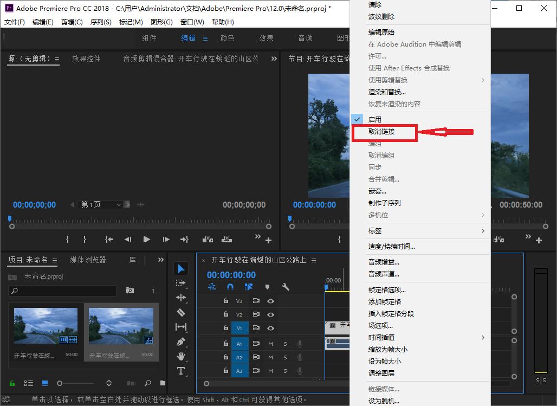
Task: Open the Timeline display settings wrench
Action: pos(285,287)
